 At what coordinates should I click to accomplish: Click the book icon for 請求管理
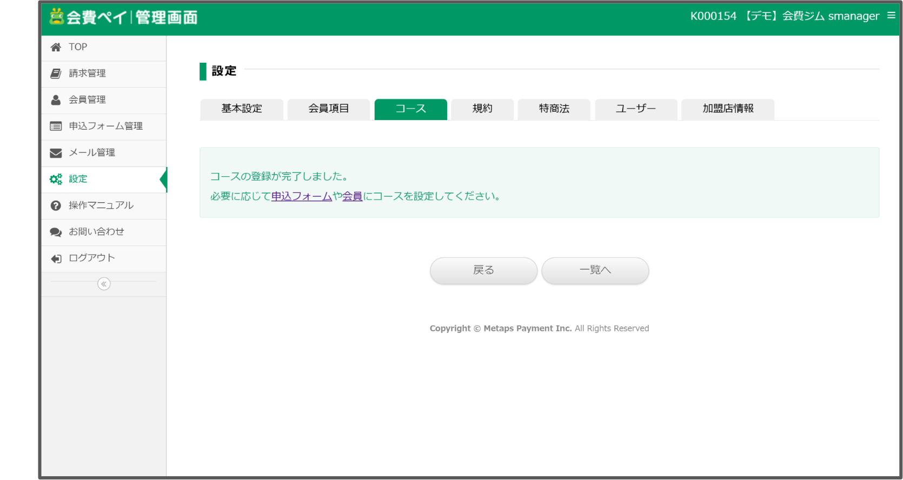point(56,74)
